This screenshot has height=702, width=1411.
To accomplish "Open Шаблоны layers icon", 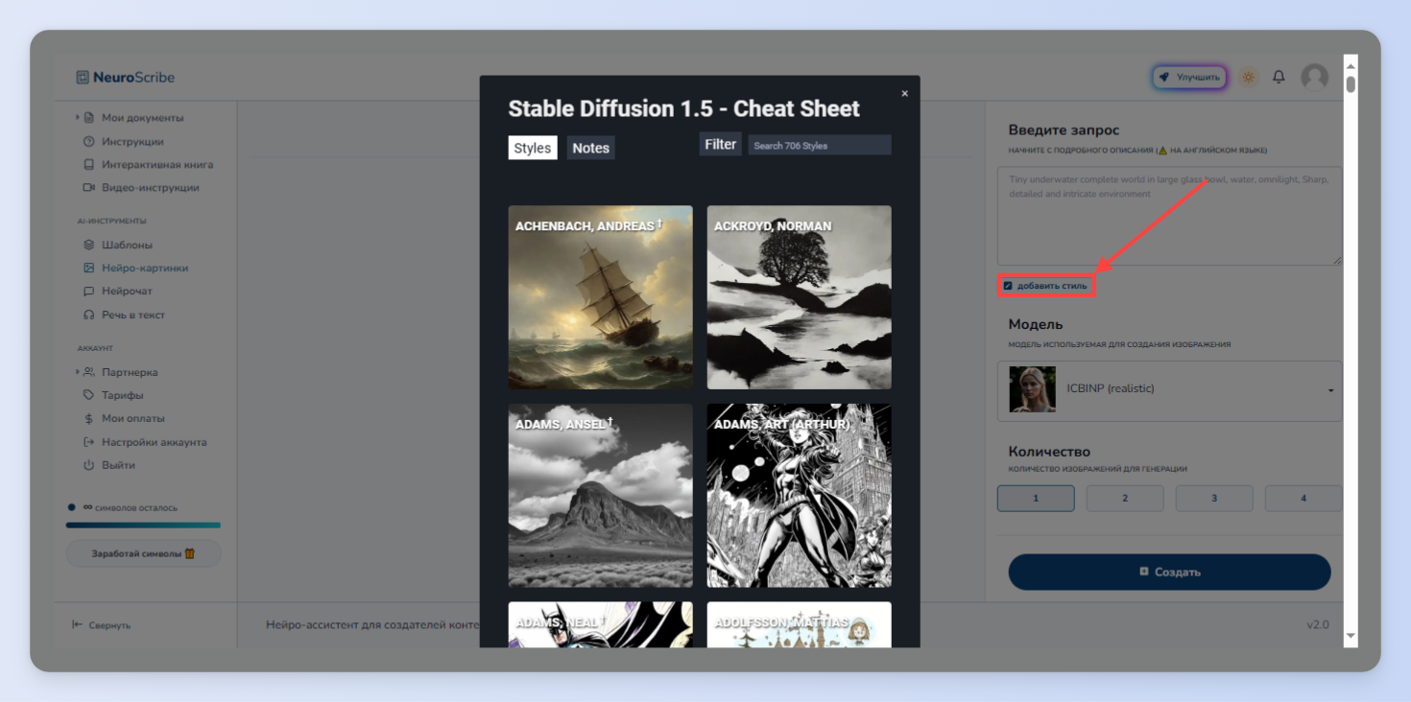I will click(x=89, y=246).
